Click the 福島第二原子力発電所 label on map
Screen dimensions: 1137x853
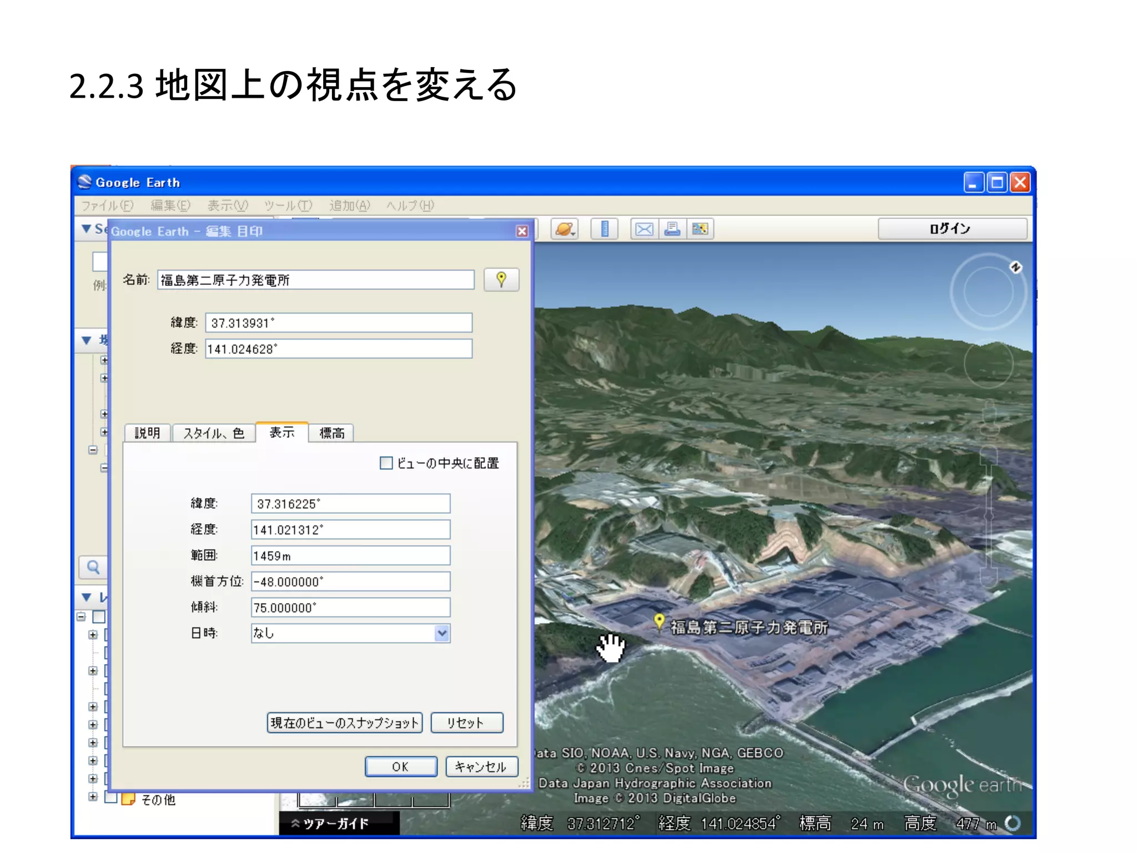749,628
